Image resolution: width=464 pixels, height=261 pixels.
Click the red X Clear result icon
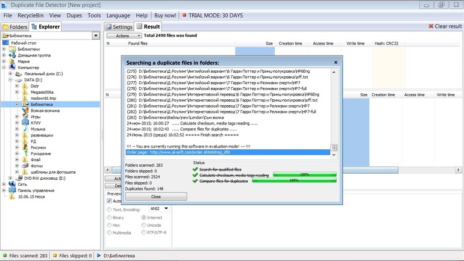tap(431, 26)
